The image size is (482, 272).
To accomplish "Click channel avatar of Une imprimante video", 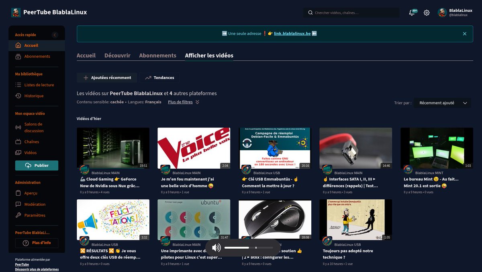I will (x=165, y=241).
